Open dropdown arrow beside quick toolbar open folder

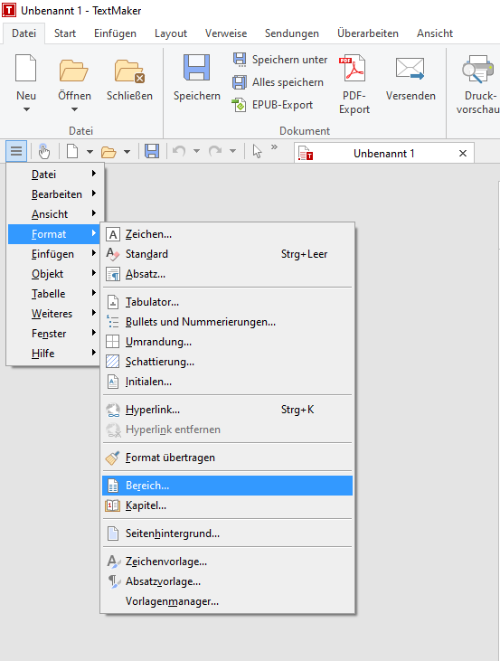[127, 151]
